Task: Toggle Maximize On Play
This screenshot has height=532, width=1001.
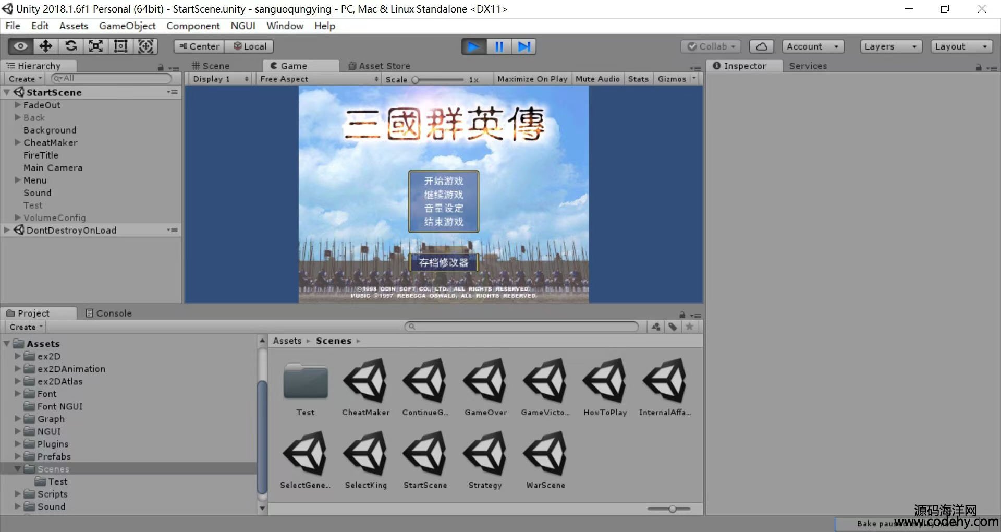Action: coord(532,79)
